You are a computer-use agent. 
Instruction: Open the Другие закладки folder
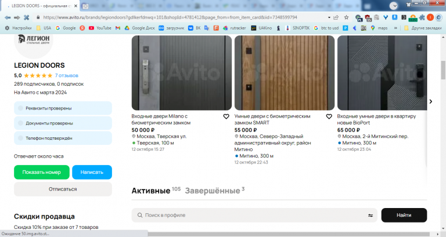point(423,28)
